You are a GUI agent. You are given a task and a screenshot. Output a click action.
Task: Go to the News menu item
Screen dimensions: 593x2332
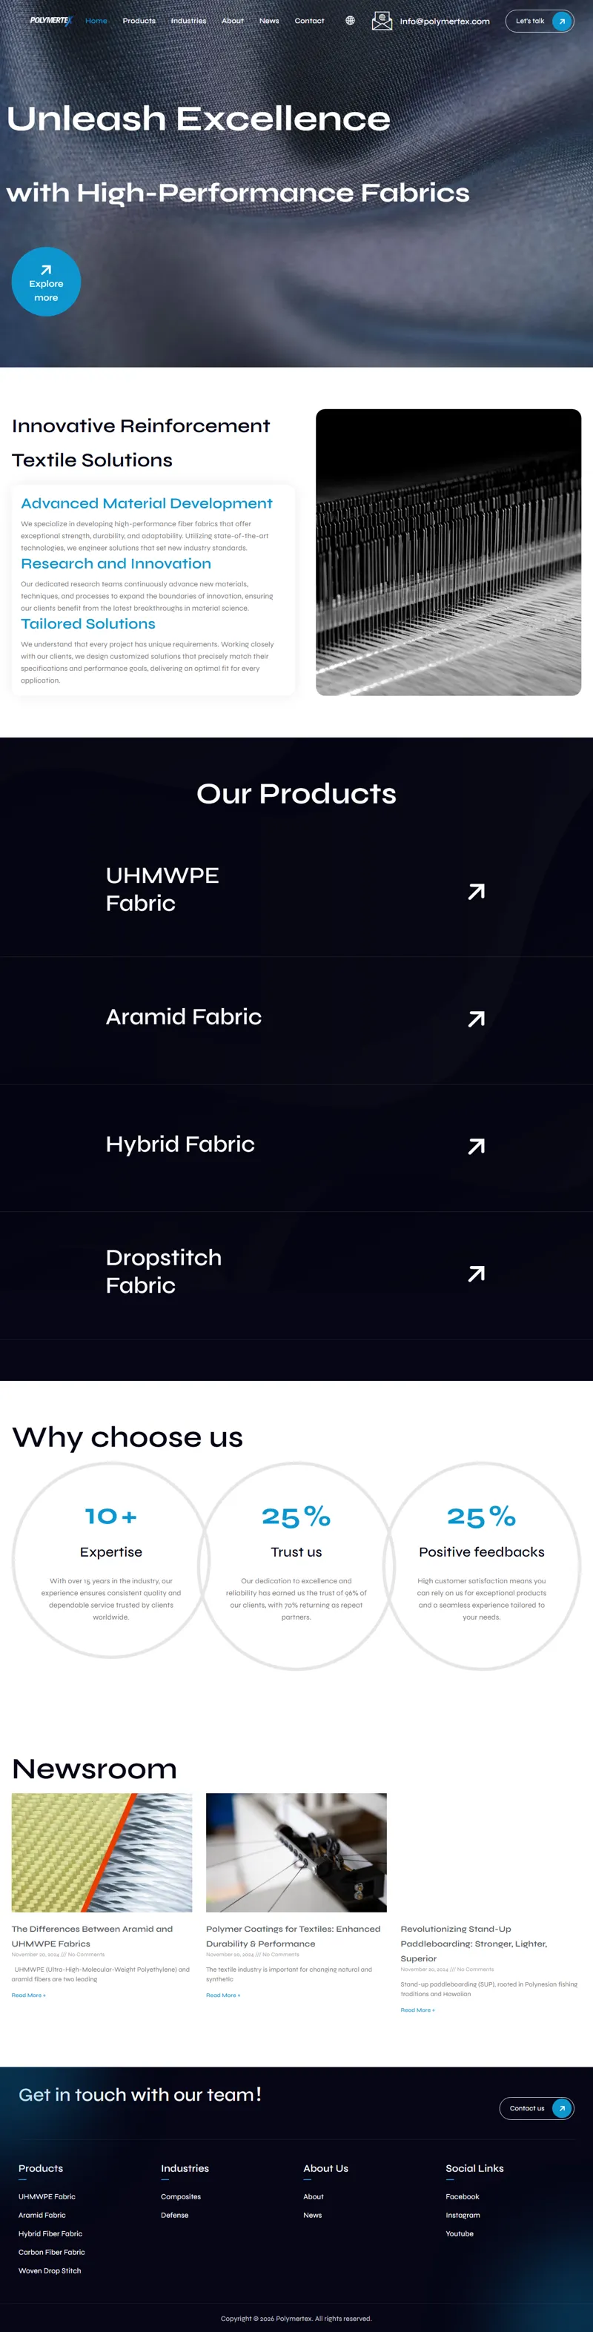pyautogui.click(x=269, y=21)
